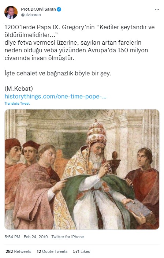Click the veba yüzünden Avrupa'da text line

point(76,50)
